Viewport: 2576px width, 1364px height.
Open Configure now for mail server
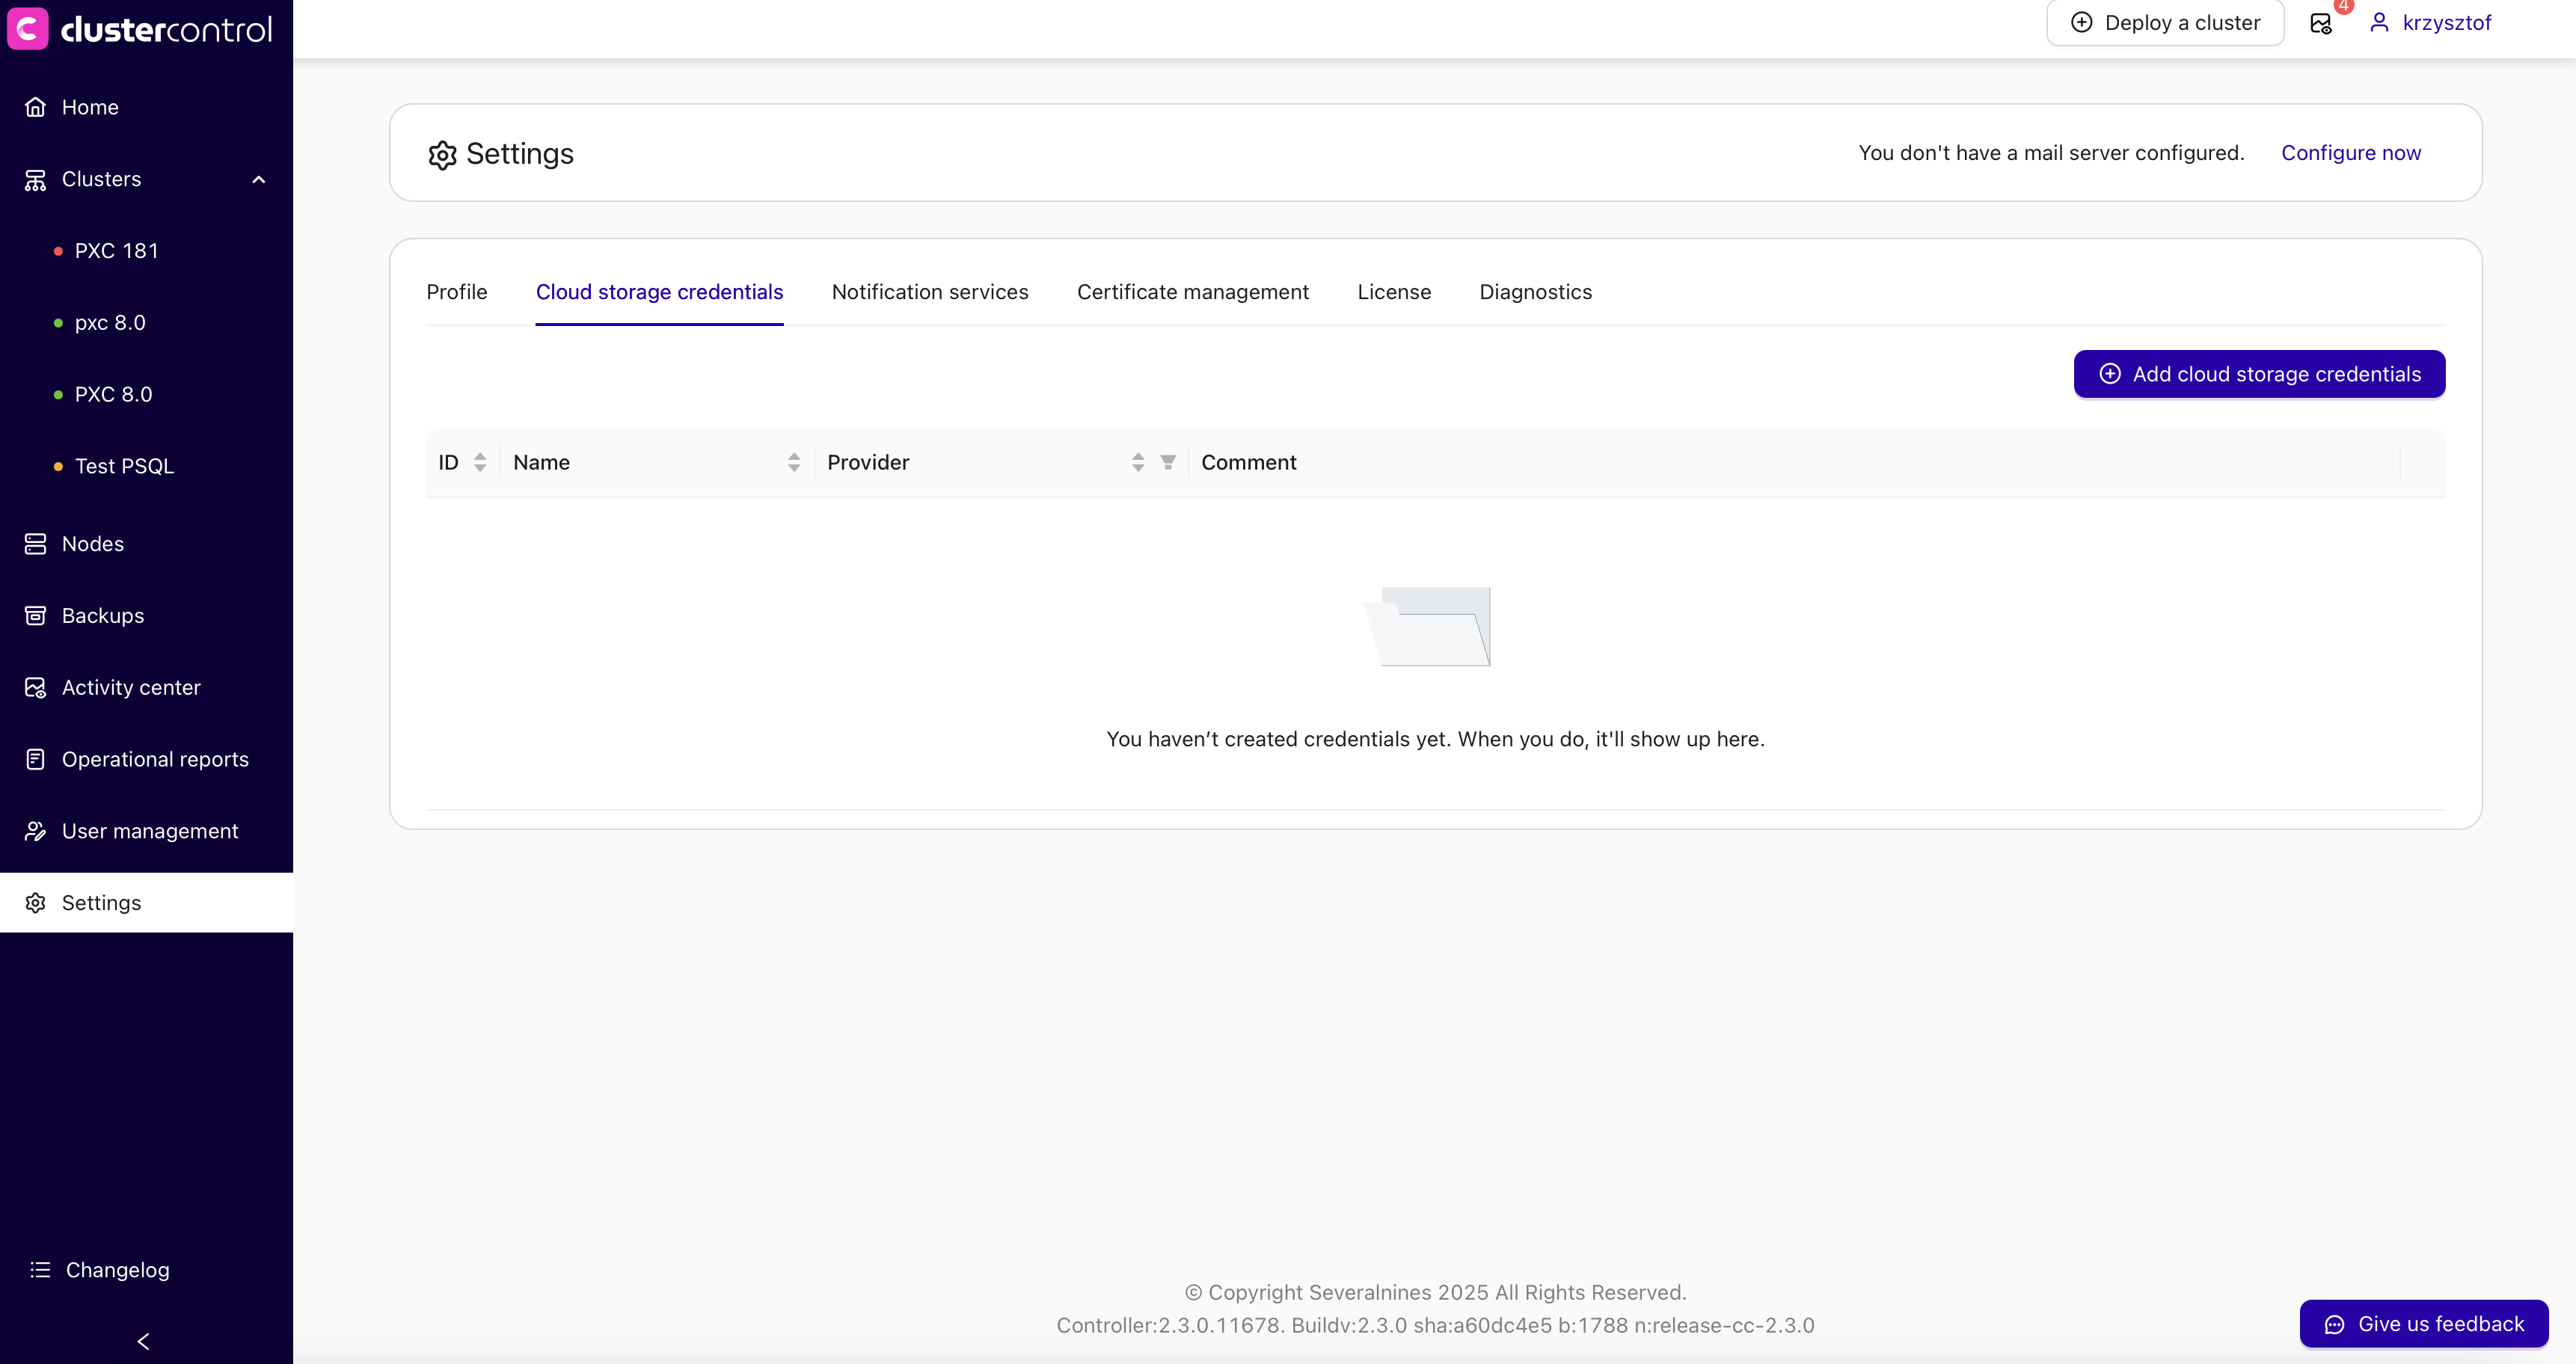(x=2351, y=152)
